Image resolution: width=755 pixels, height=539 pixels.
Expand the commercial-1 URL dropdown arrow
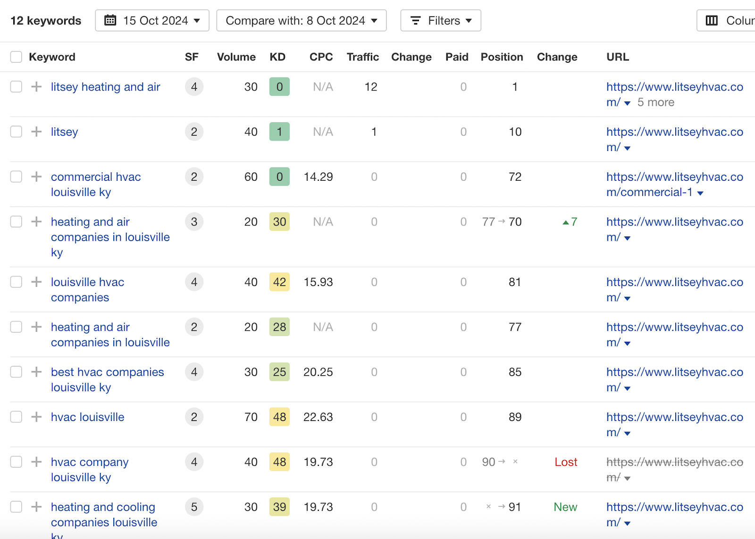pos(700,193)
